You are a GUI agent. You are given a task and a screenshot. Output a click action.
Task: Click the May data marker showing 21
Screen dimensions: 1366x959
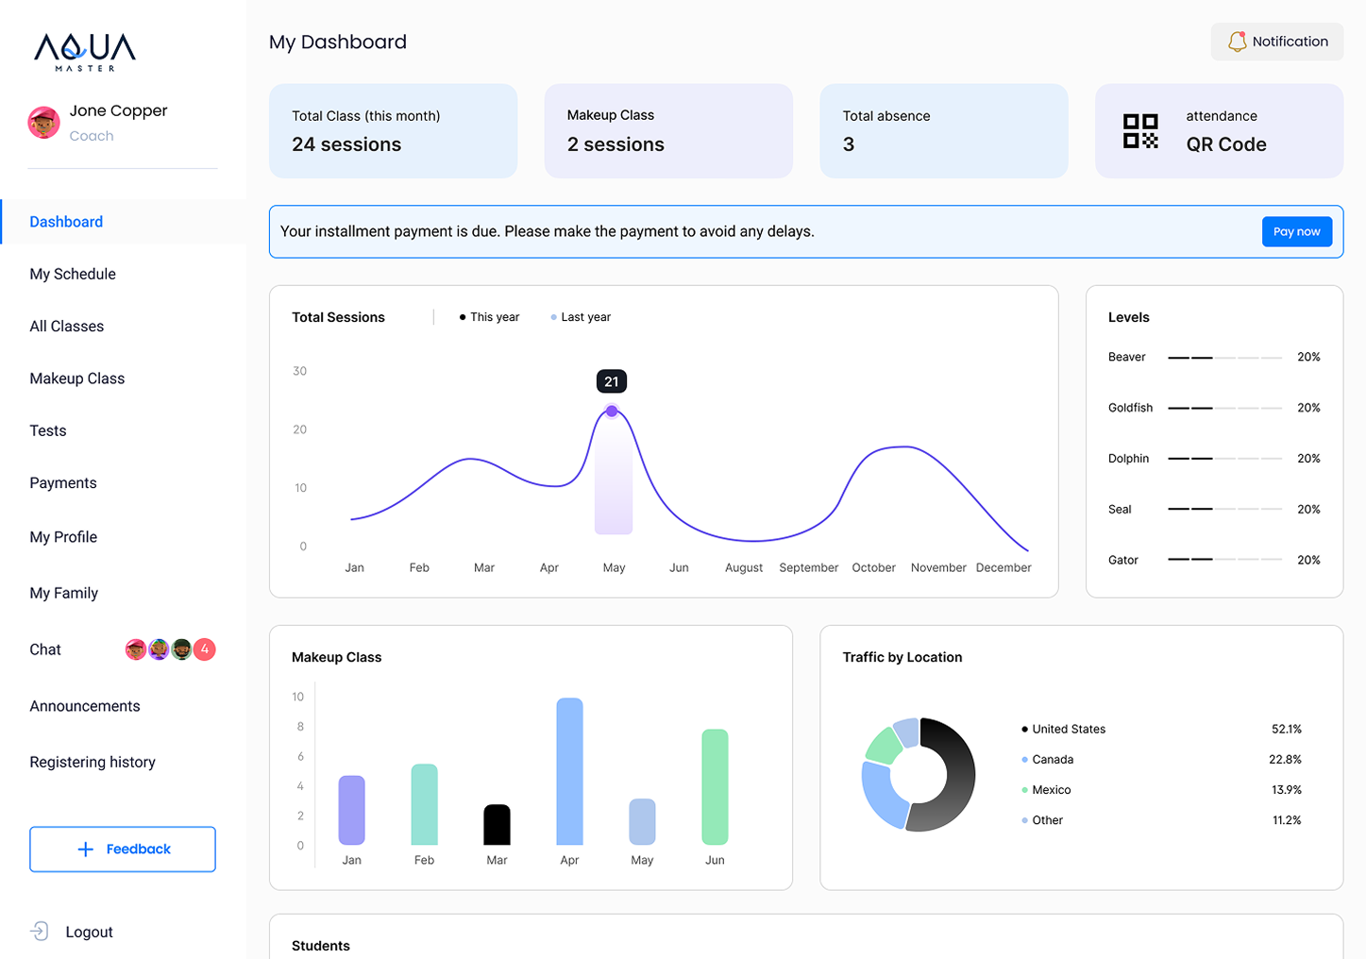point(612,411)
